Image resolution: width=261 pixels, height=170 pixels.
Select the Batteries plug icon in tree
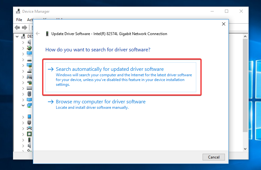coord(29,48)
